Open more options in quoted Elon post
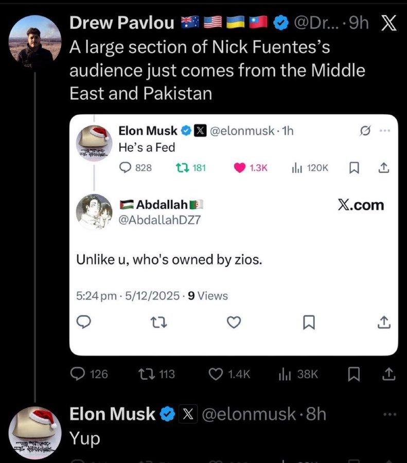The height and width of the screenshot is (463, 407). (384, 131)
